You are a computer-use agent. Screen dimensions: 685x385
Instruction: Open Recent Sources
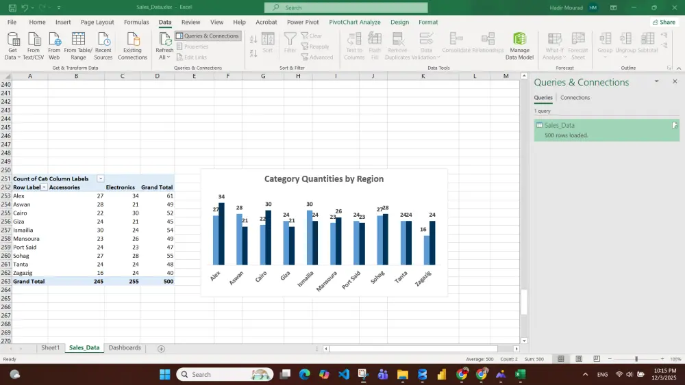click(103, 46)
